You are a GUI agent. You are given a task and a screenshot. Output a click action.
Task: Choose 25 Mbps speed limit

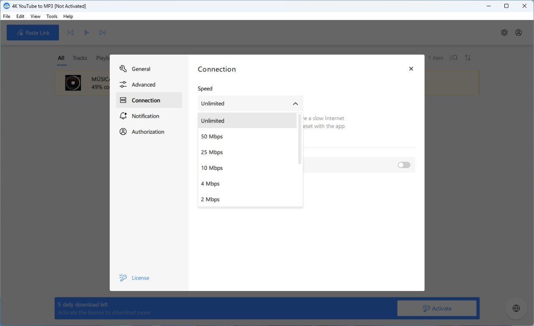click(247, 152)
